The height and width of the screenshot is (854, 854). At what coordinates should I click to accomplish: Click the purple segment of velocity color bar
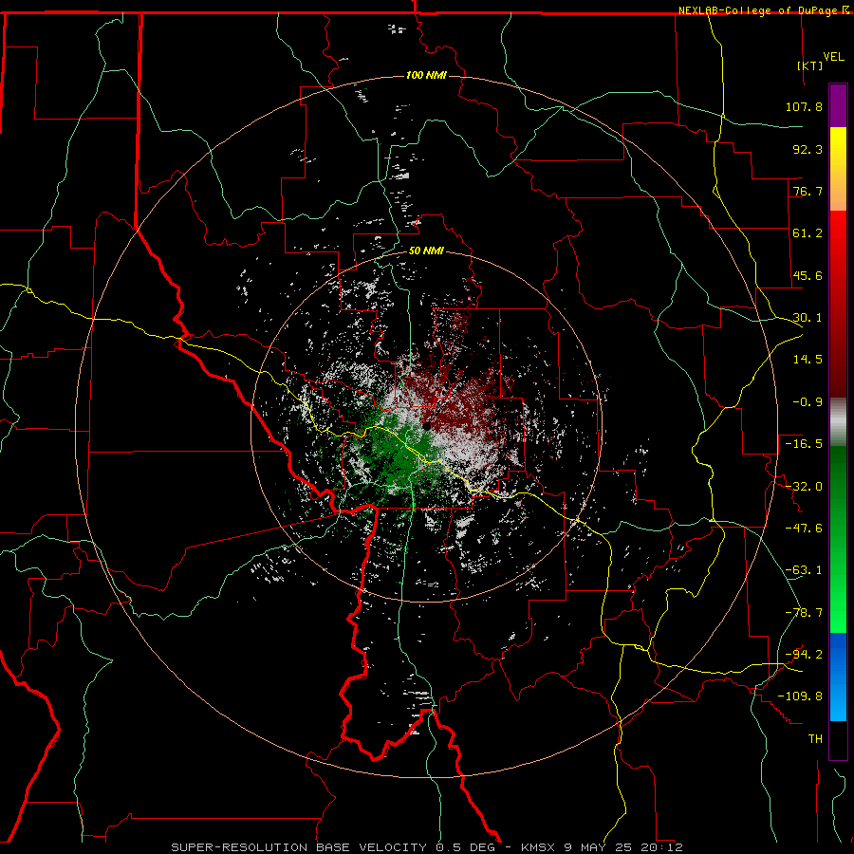point(838,105)
